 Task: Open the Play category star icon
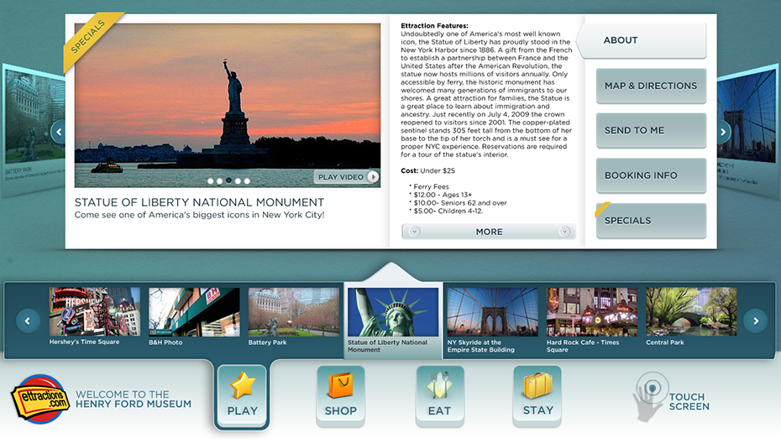[243, 384]
